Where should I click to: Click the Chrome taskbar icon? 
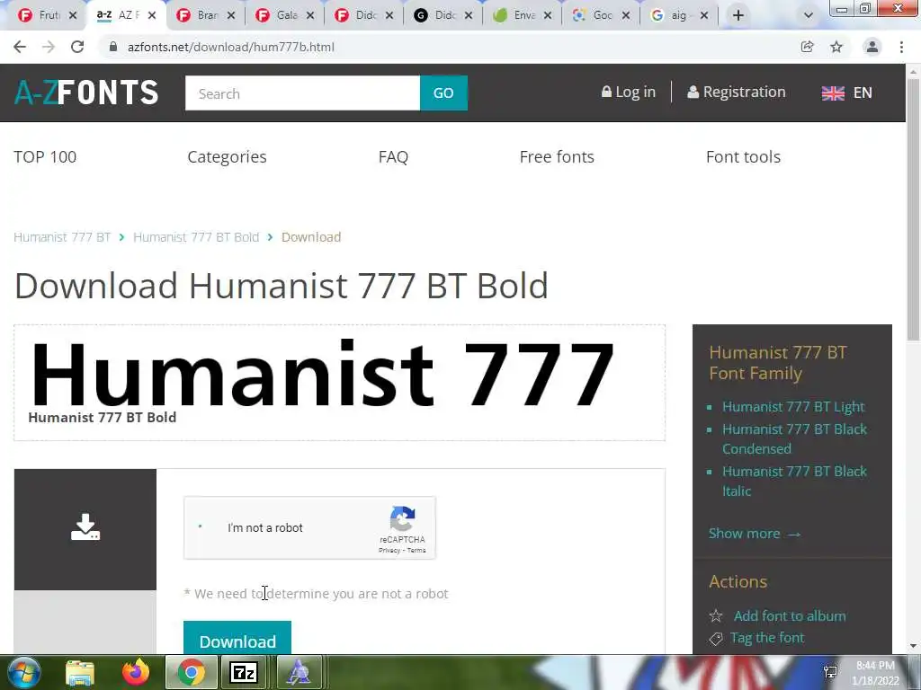(191, 672)
